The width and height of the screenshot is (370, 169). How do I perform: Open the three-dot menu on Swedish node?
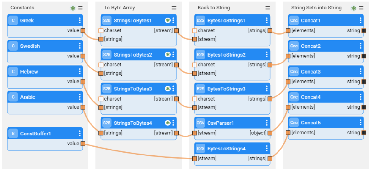coord(80,46)
